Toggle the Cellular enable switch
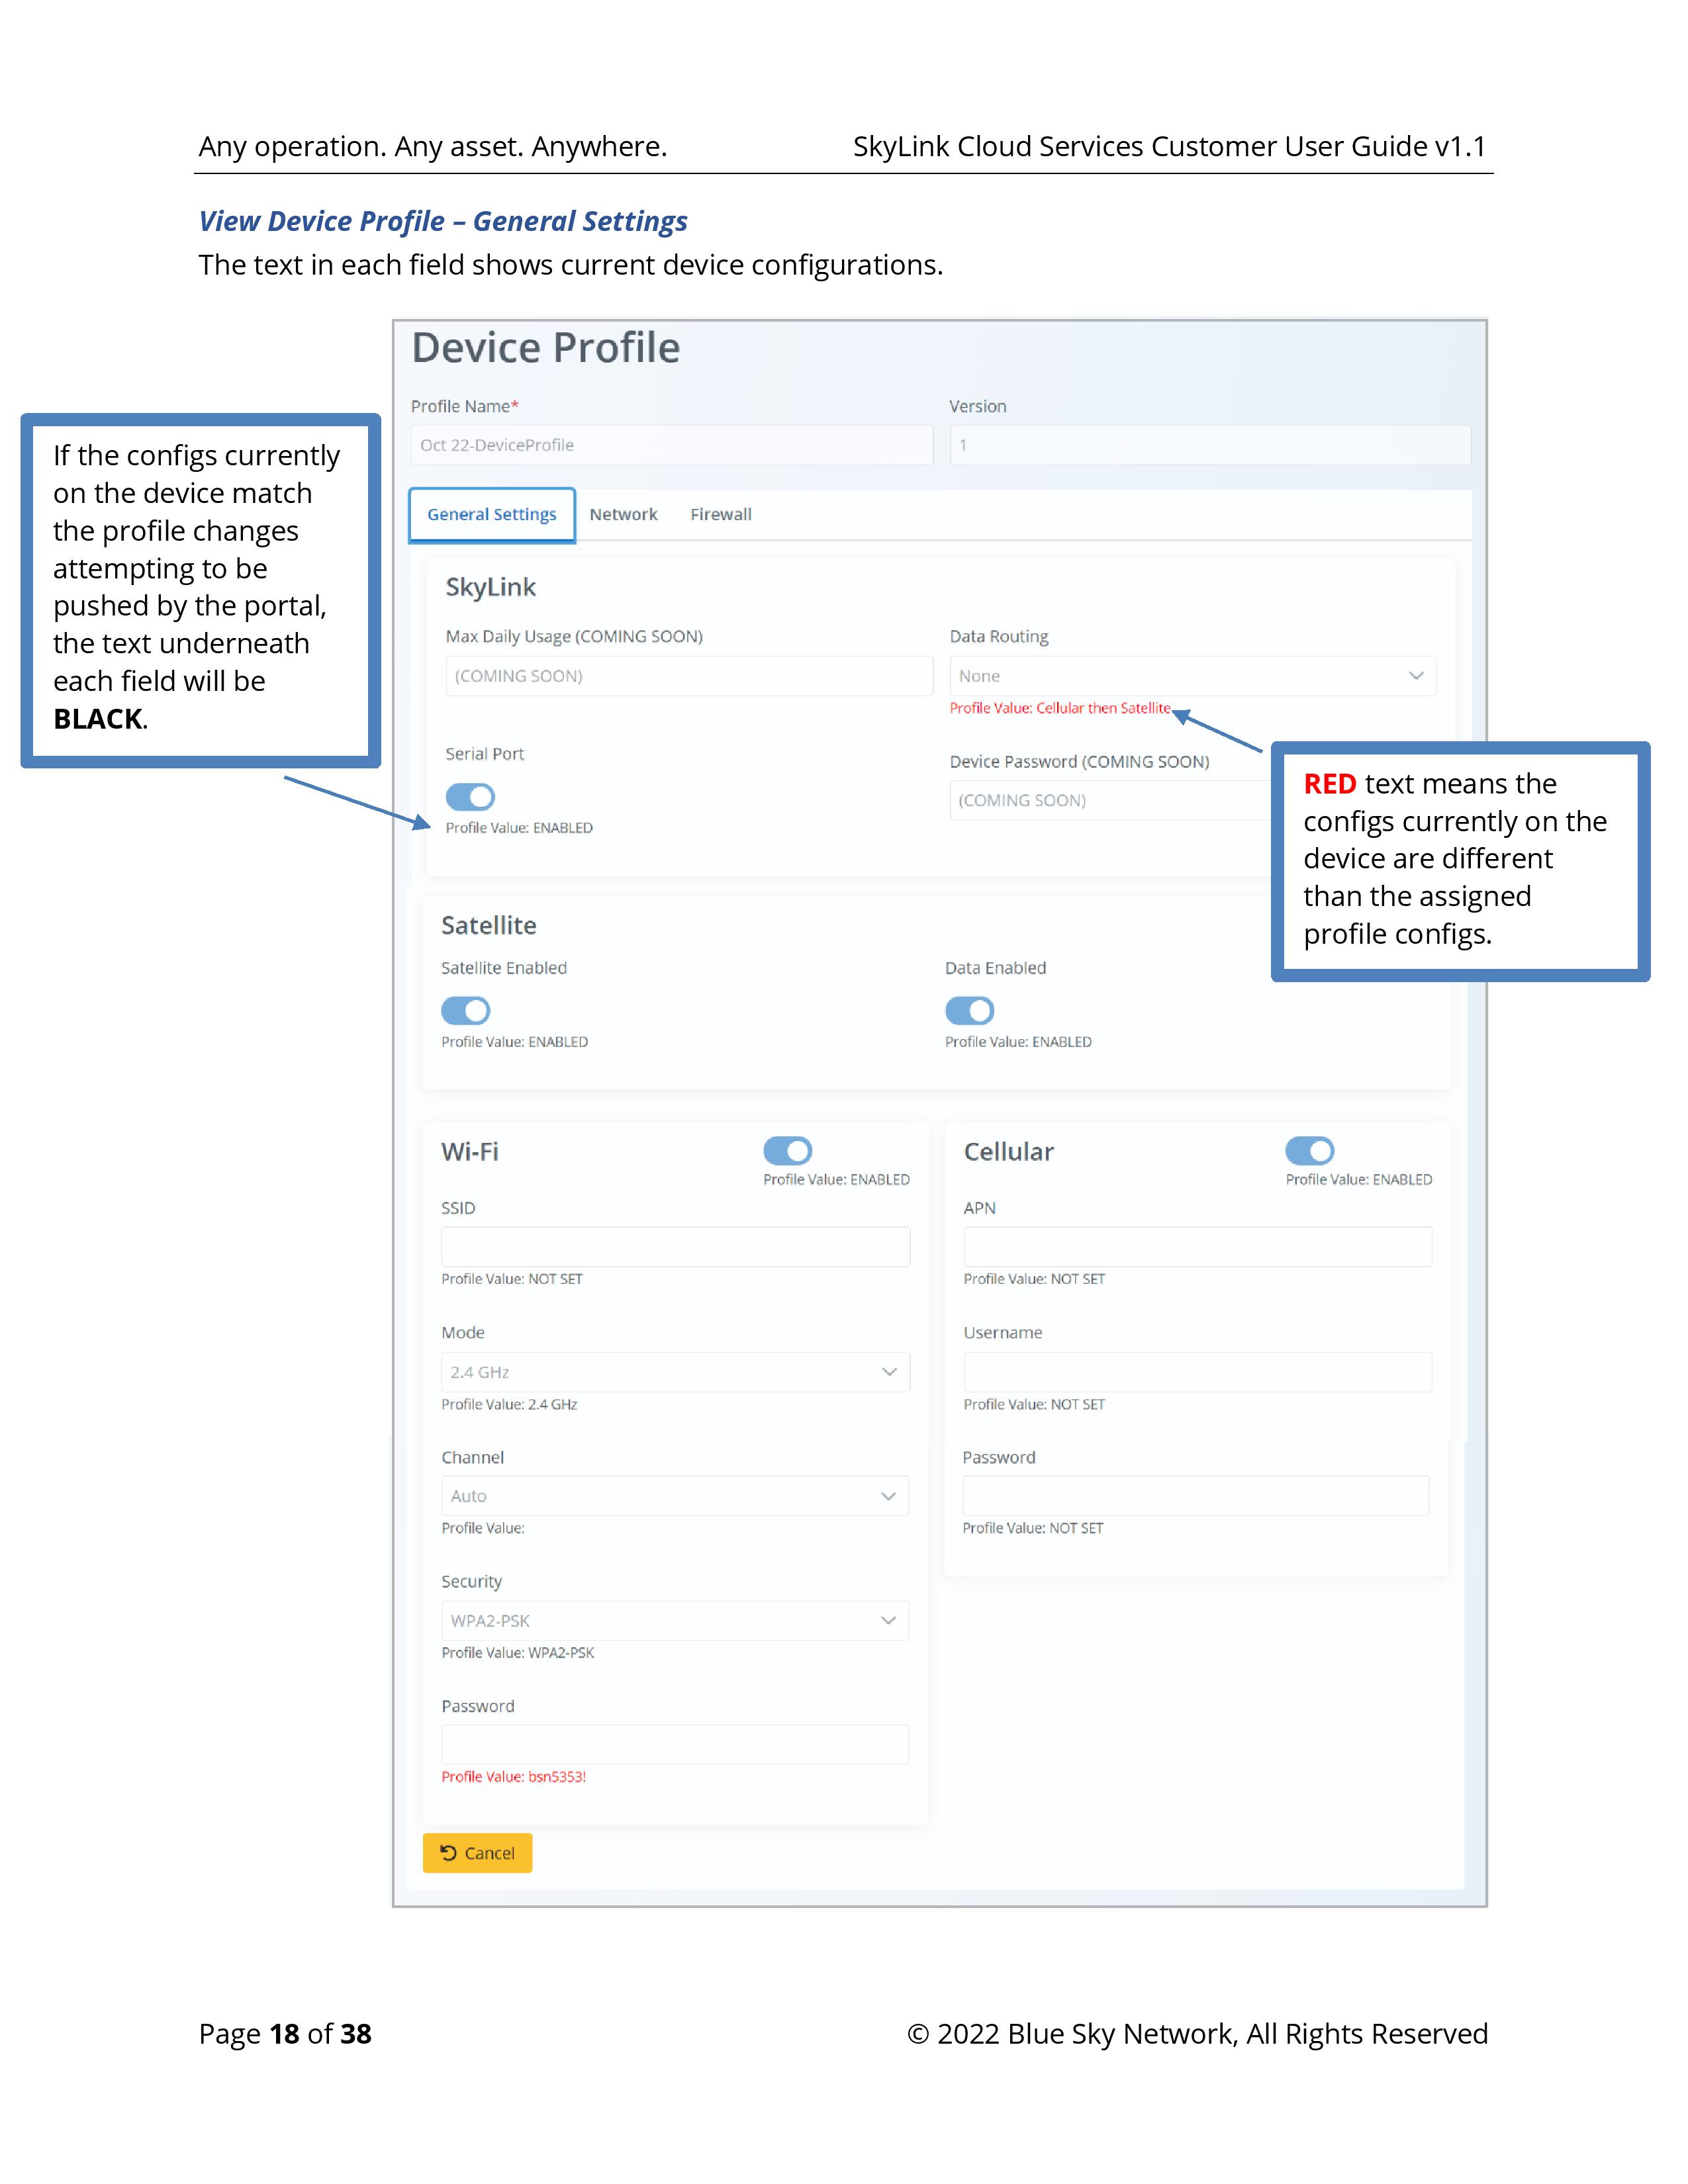This screenshot has width=1688, height=2184. click(1310, 1151)
